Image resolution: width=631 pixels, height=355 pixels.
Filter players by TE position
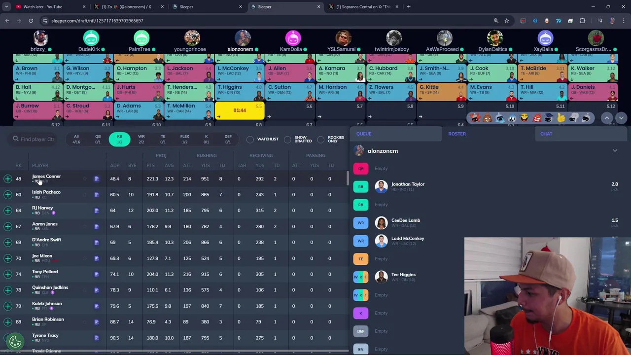click(163, 139)
